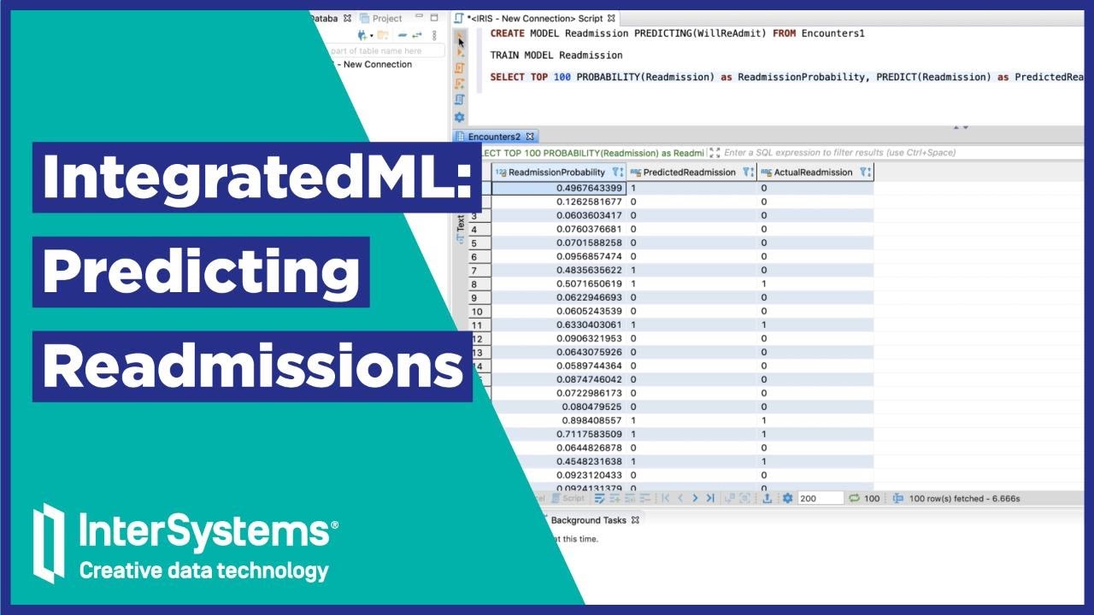Screen dimensions: 1094x615
Task: Select the IRIS New Connection Script tab
Action: pos(537,18)
